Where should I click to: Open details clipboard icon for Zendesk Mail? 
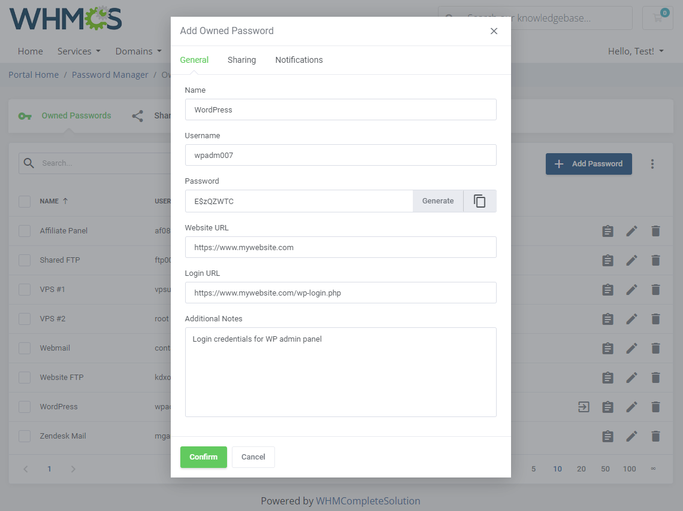pyautogui.click(x=608, y=436)
